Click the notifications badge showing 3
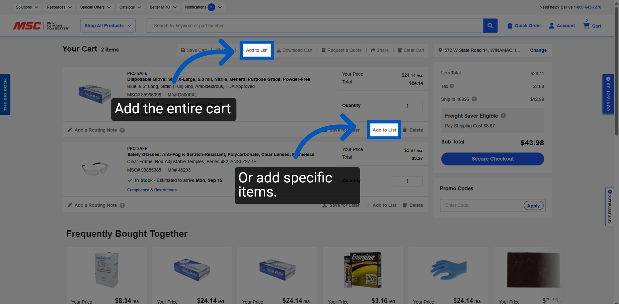The width and height of the screenshot is (619, 304). click(211, 7)
